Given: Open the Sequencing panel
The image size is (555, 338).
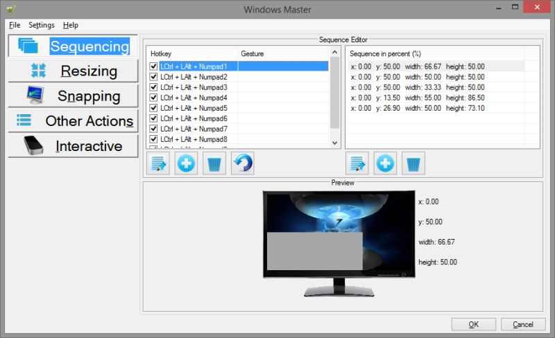Looking at the screenshot, I should (x=73, y=46).
